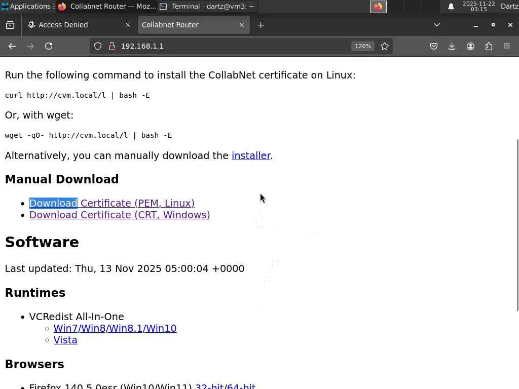The image size is (519, 389).
Task: Open Firefox View button in tab bar
Action: [x=10, y=25]
